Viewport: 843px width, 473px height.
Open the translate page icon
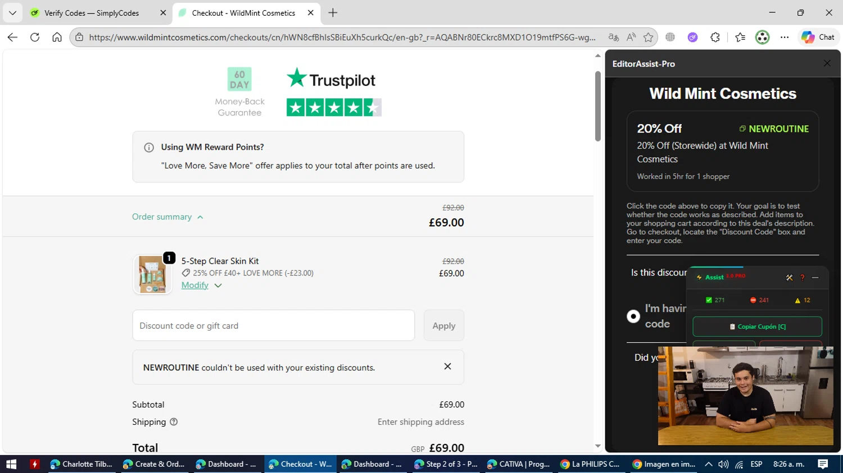tap(614, 37)
